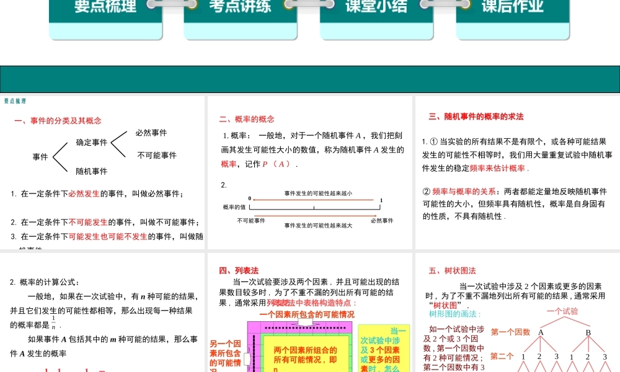Click the 概率的值 number line label

[x=234, y=206]
